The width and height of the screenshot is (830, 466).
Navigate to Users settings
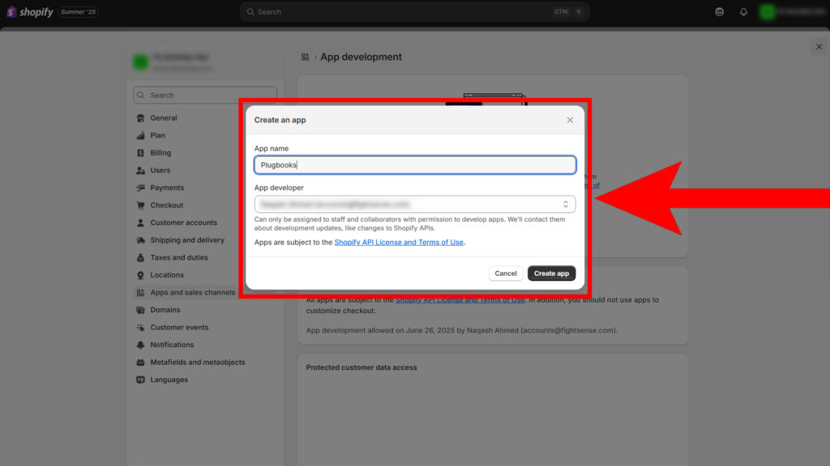point(160,170)
